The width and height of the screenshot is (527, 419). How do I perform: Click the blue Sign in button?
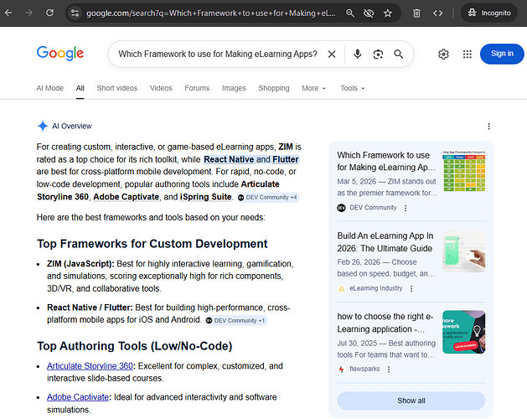(x=502, y=54)
